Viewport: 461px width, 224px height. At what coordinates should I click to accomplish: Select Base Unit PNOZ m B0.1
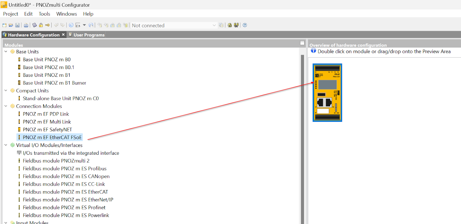48,67
